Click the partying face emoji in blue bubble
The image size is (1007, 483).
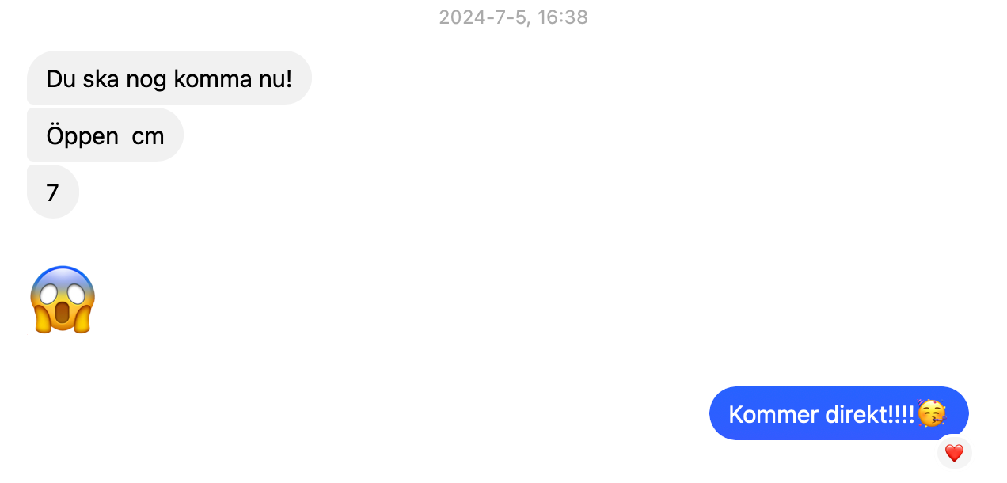coord(931,413)
